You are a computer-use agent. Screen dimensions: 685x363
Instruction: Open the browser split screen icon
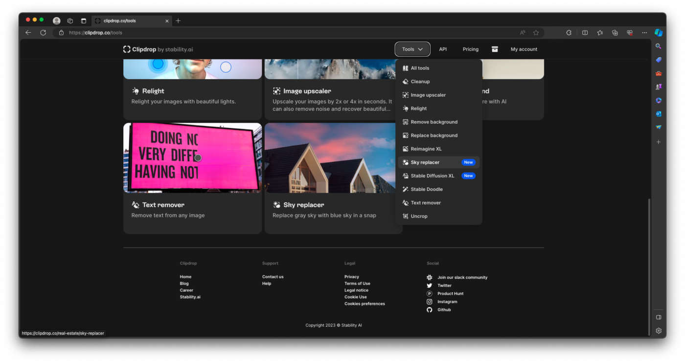[x=585, y=33]
